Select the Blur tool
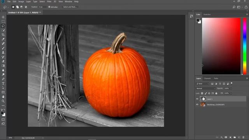 coord(3,70)
